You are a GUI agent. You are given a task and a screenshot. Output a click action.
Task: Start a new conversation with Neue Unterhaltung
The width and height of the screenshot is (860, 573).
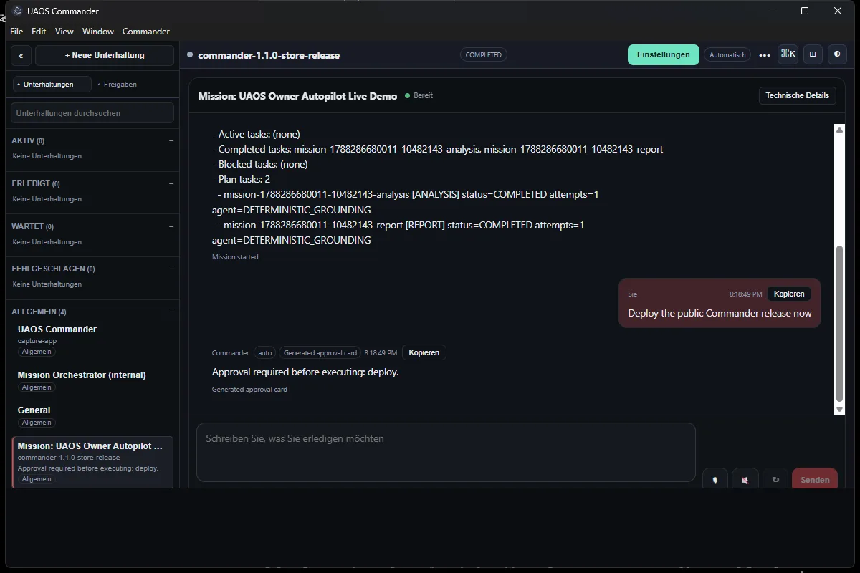pyautogui.click(x=105, y=55)
